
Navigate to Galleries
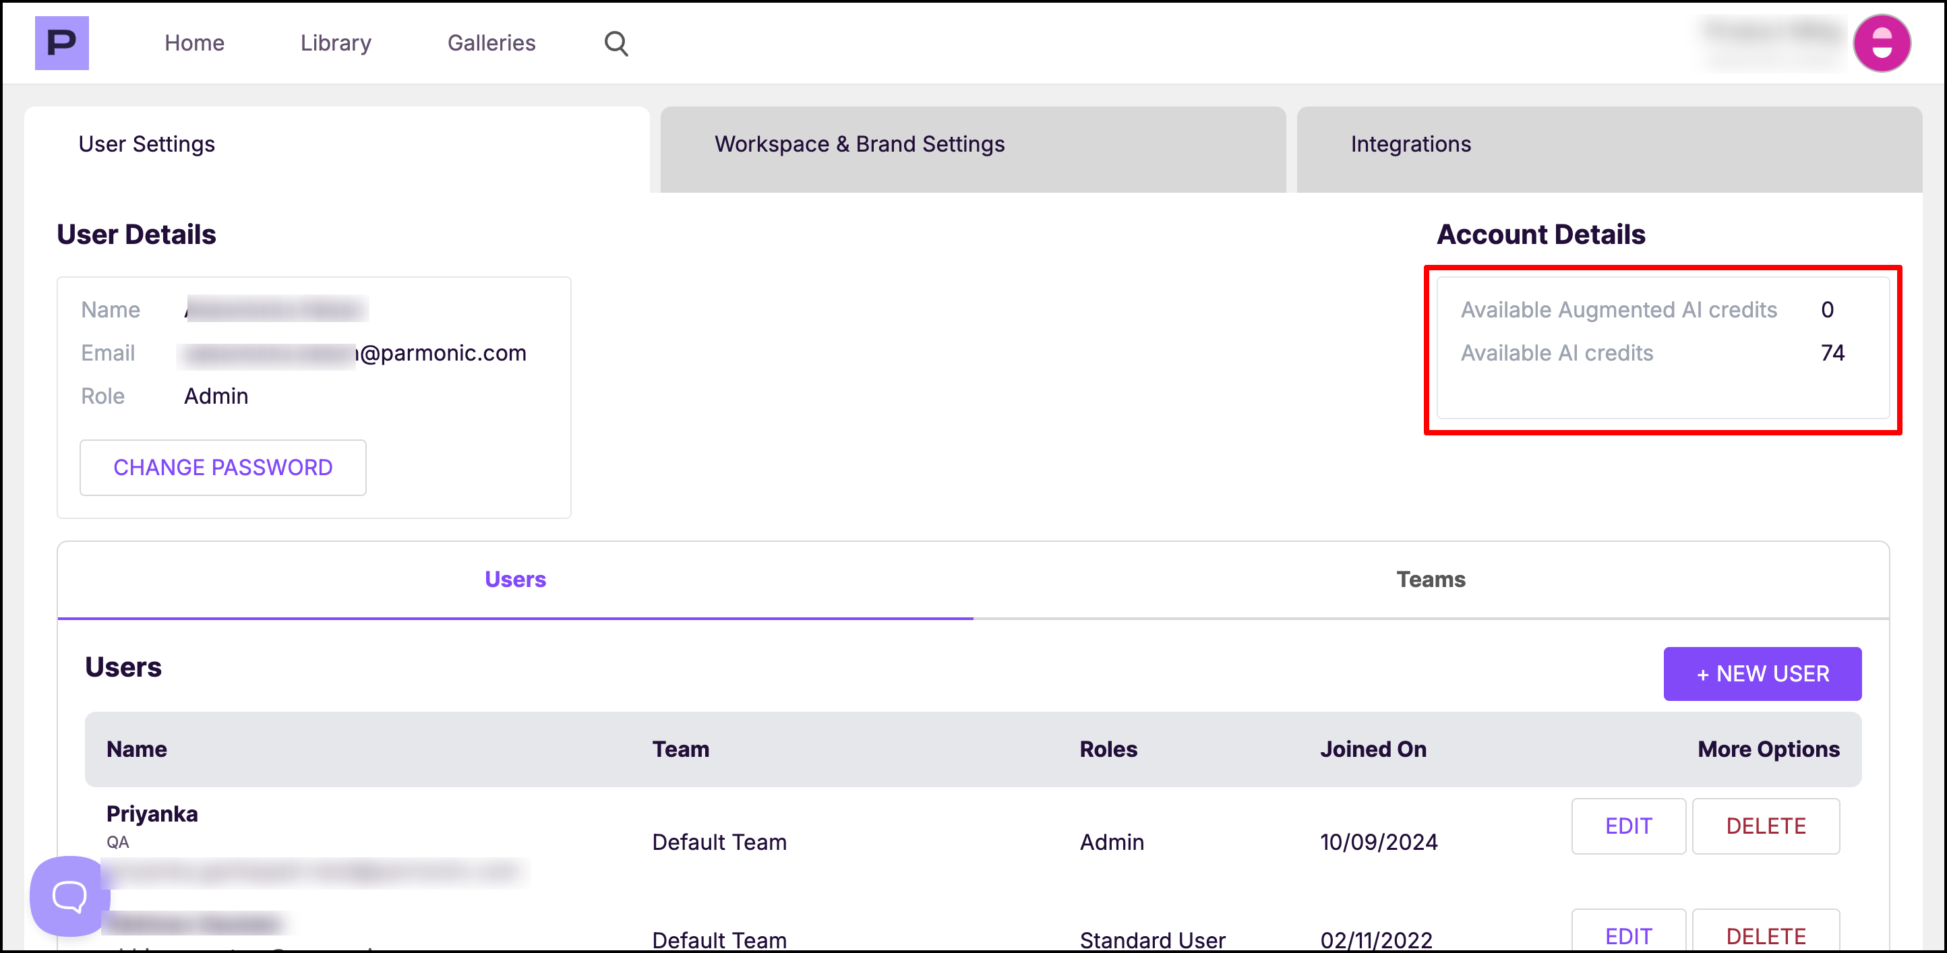[491, 43]
